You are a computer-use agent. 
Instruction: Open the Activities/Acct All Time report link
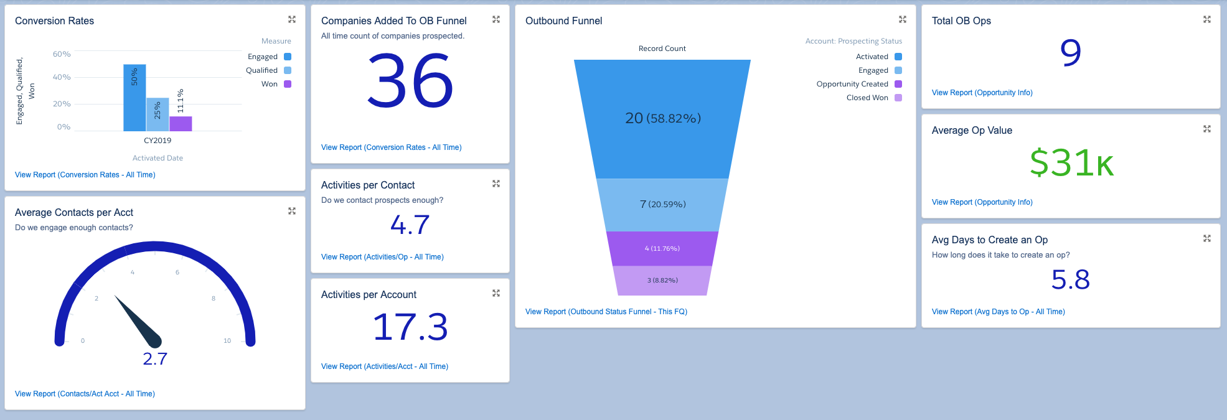click(384, 366)
